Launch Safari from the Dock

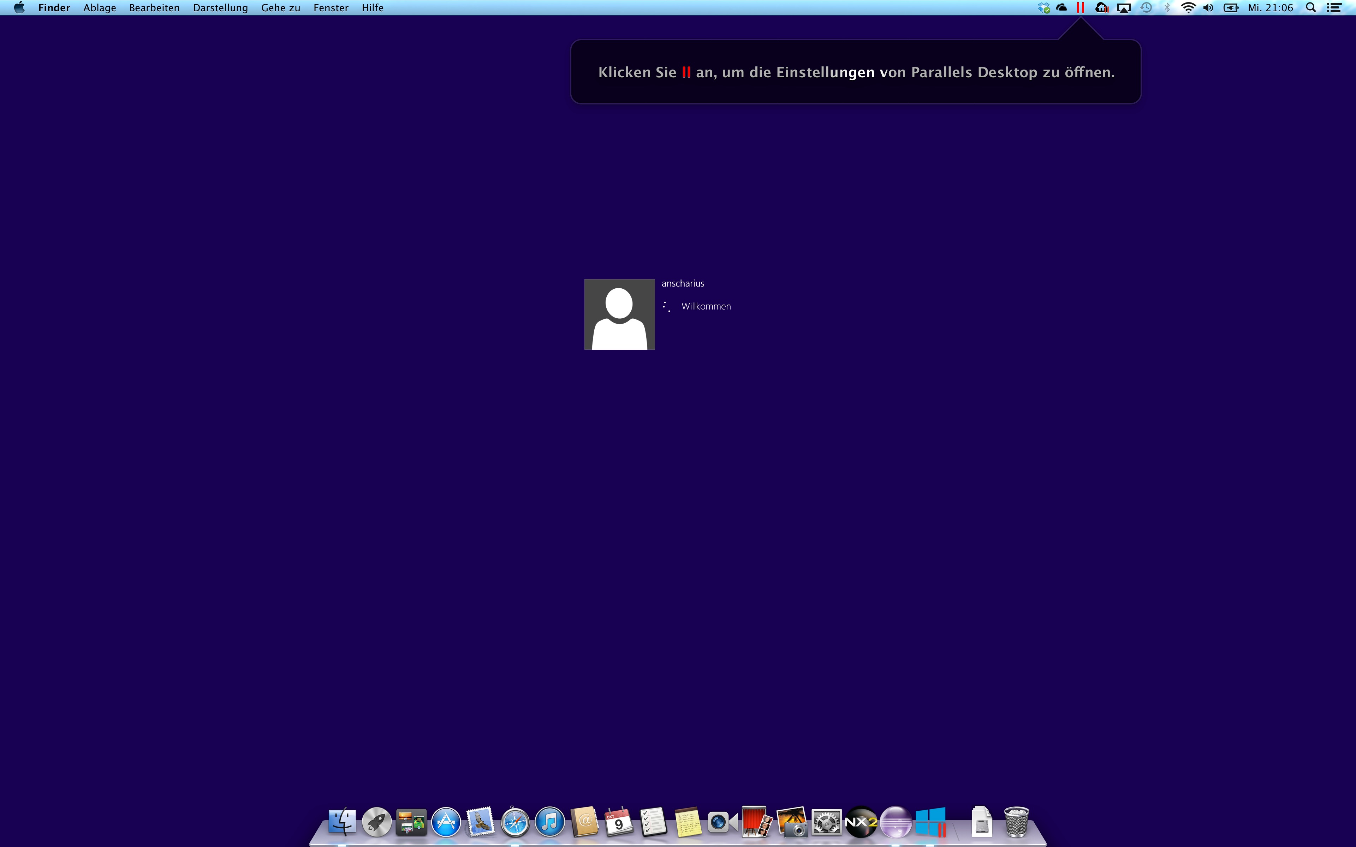click(x=515, y=822)
